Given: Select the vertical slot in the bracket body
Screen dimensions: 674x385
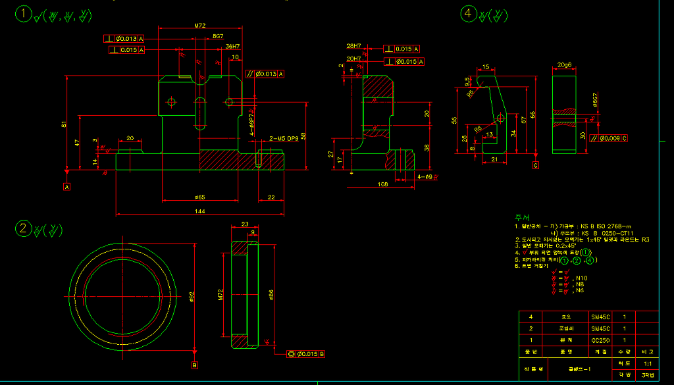Looking at the screenshot, I should (200, 113).
